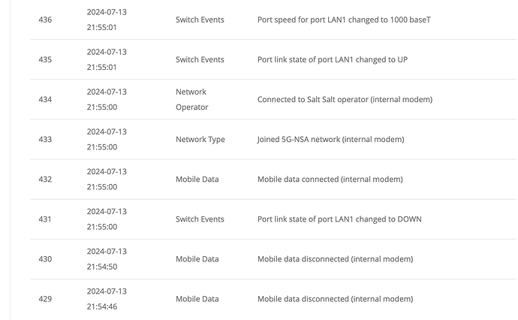Select event ID 434
This screenshot has height=320, width=518.
pos(45,99)
